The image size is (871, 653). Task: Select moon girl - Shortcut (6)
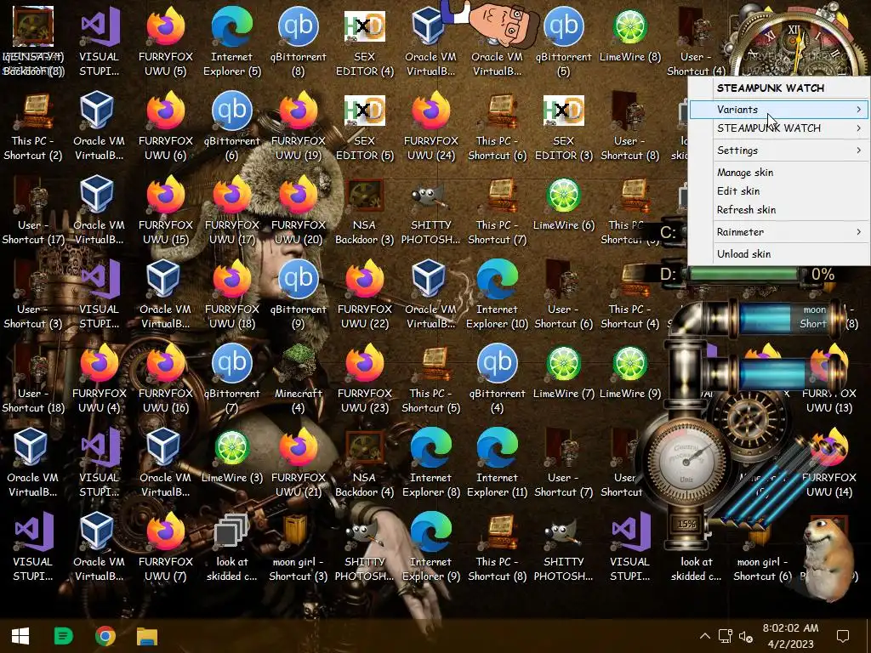tap(762, 548)
